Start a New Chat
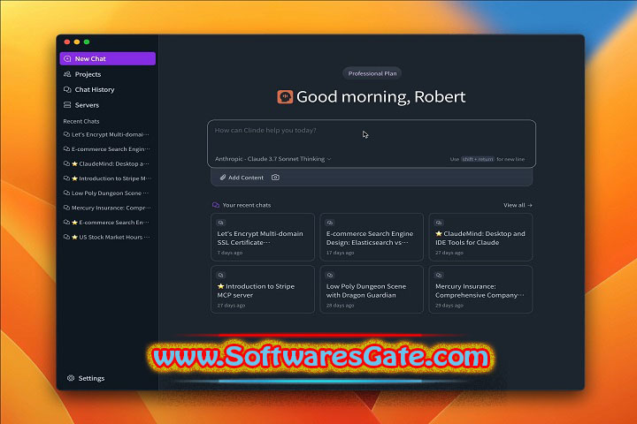Viewport: 637px width, 424px height. [x=107, y=58]
